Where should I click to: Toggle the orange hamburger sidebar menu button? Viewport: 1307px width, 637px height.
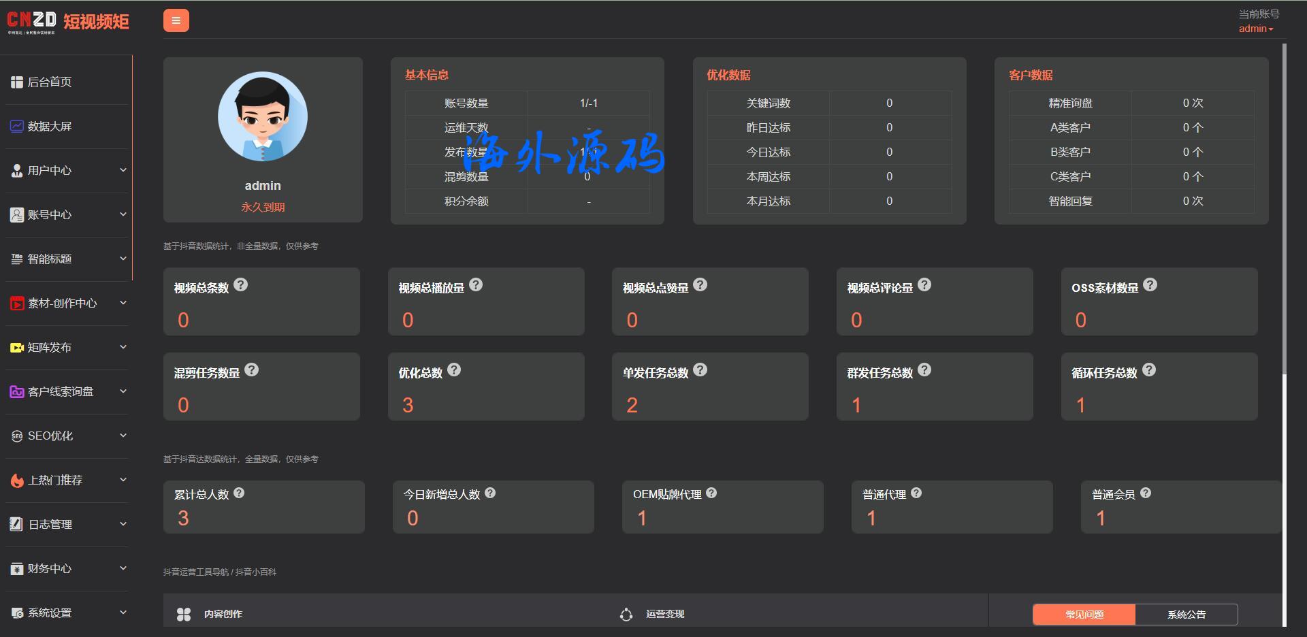(x=176, y=20)
